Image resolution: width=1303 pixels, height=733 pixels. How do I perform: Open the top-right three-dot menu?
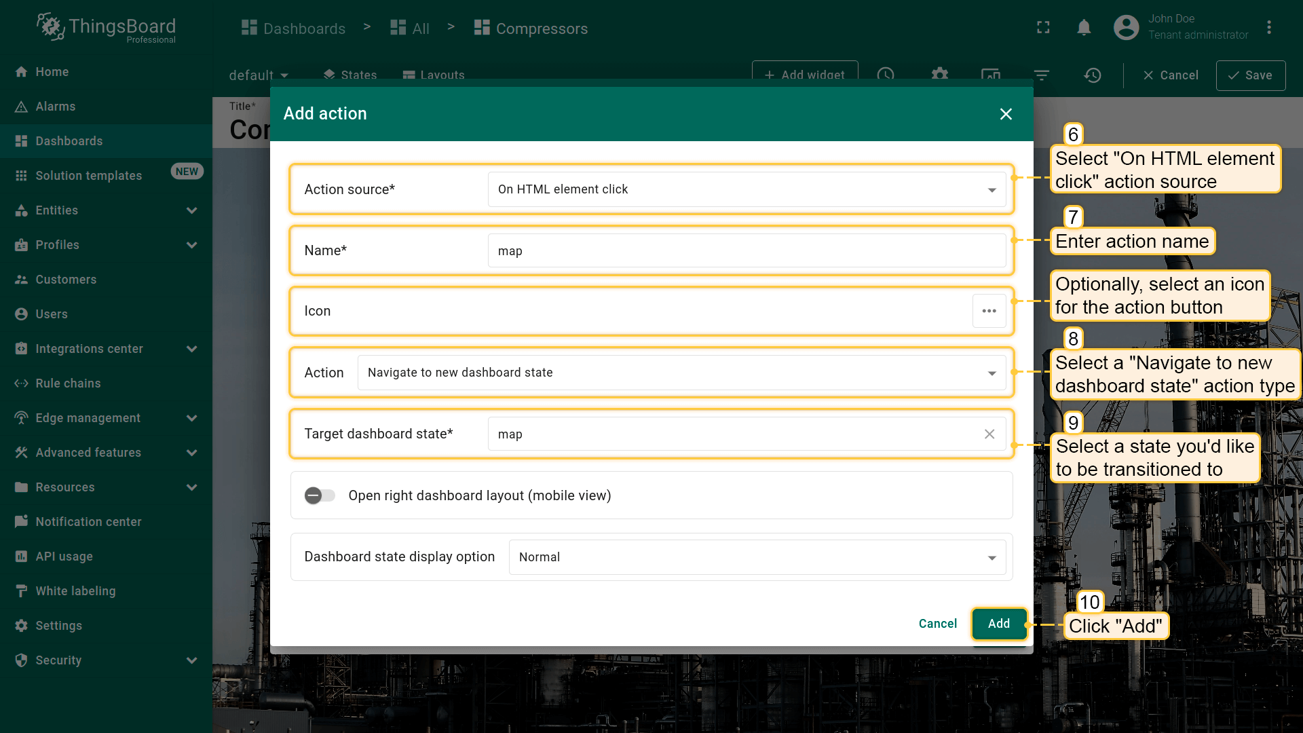tap(1268, 28)
